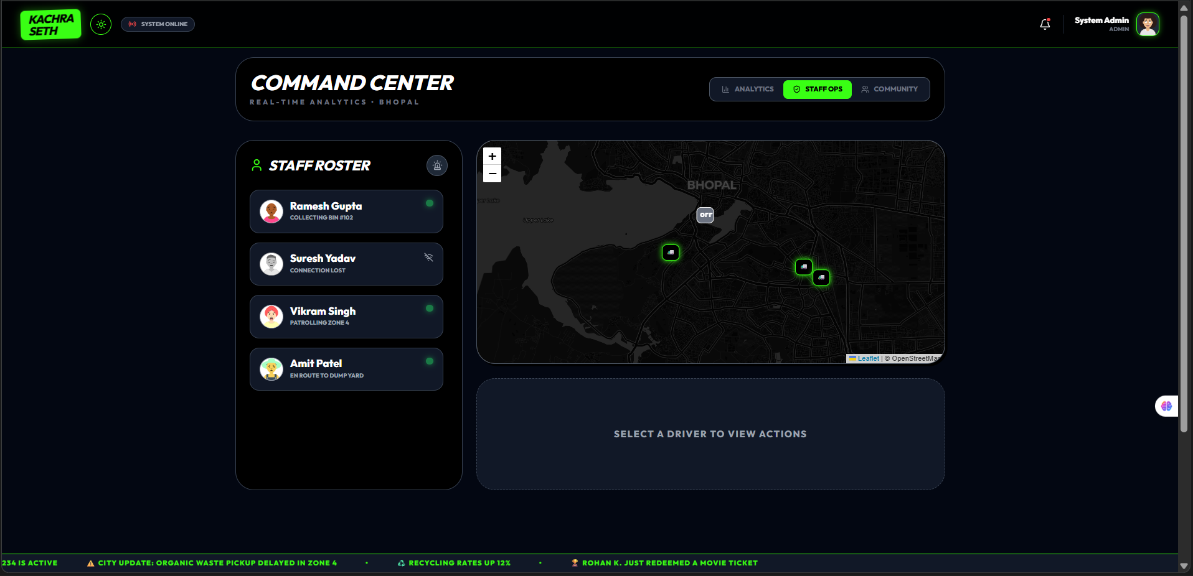This screenshot has height=576, width=1193.
Task: Zoom out the map with the minus control
Action: (x=492, y=174)
